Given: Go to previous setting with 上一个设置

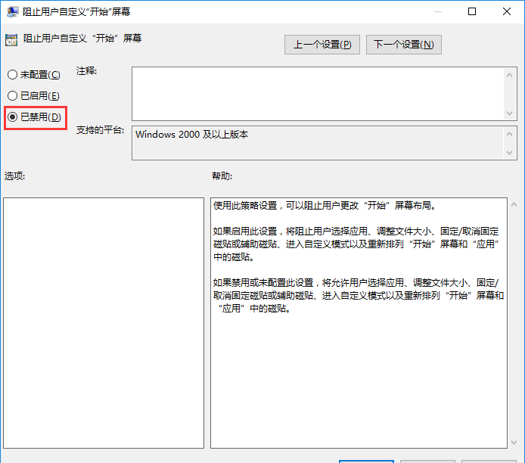Looking at the screenshot, I should pyautogui.click(x=322, y=45).
